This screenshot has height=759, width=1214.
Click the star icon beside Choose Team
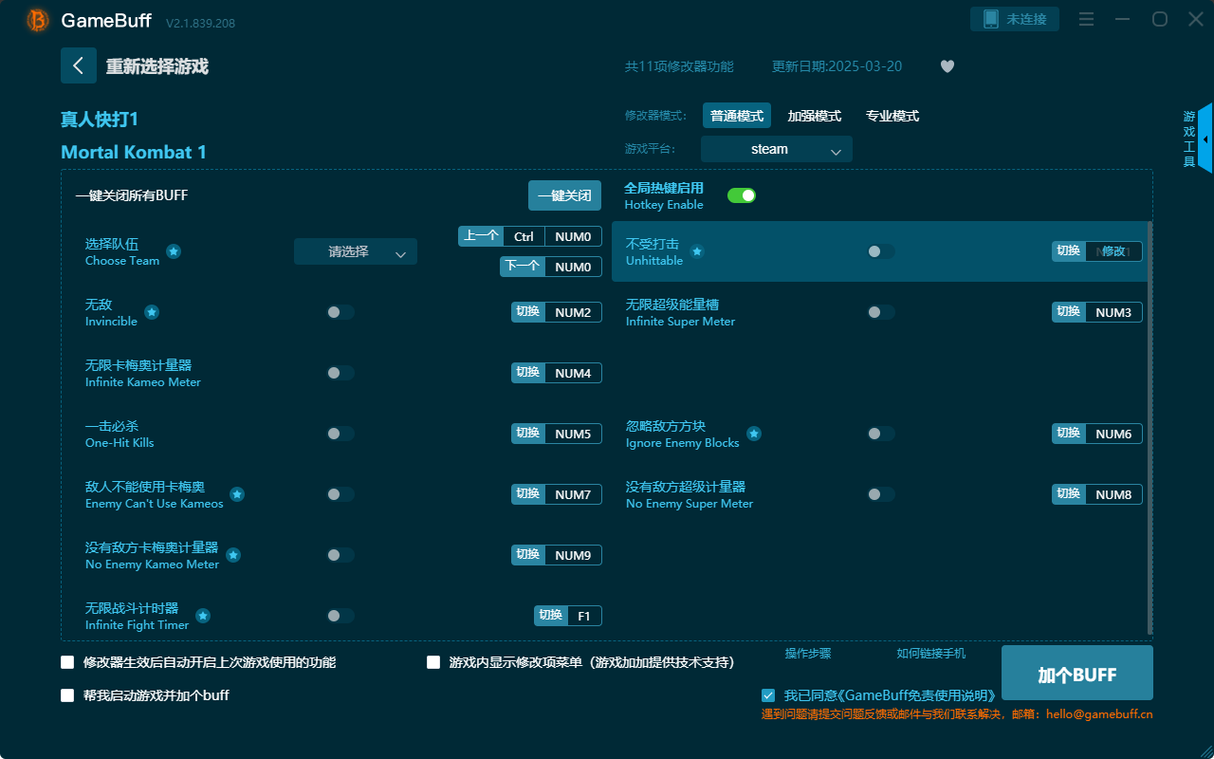(x=173, y=251)
